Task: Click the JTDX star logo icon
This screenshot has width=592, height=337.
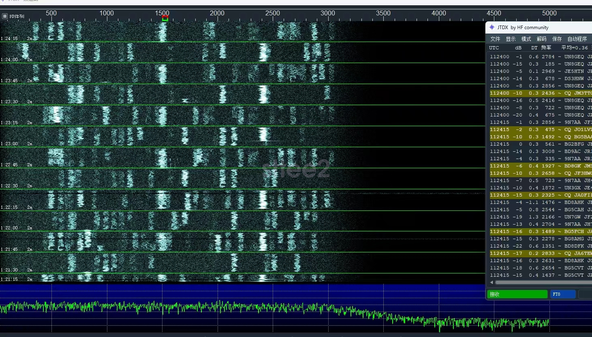Action: click(492, 28)
